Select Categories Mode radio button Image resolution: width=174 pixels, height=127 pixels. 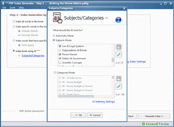coord(55,73)
